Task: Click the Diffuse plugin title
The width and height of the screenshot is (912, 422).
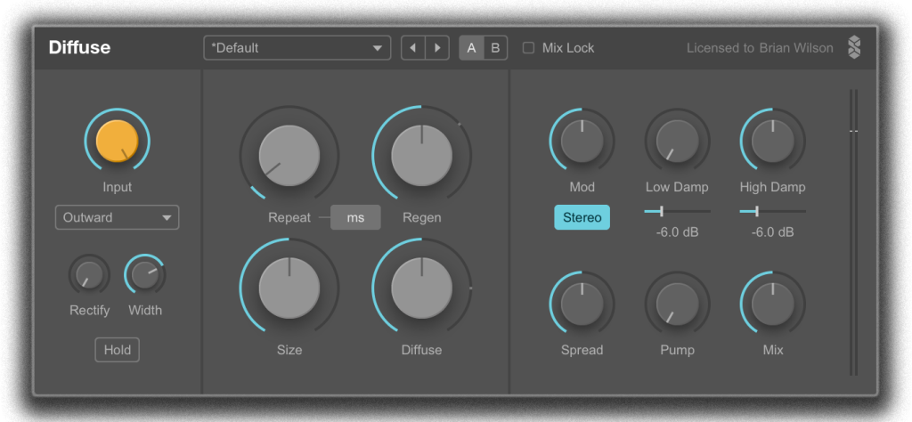Action: (79, 48)
